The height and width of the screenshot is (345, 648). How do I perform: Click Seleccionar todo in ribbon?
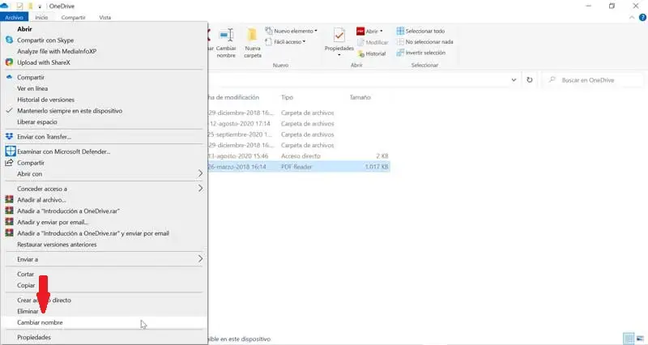(420, 31)
